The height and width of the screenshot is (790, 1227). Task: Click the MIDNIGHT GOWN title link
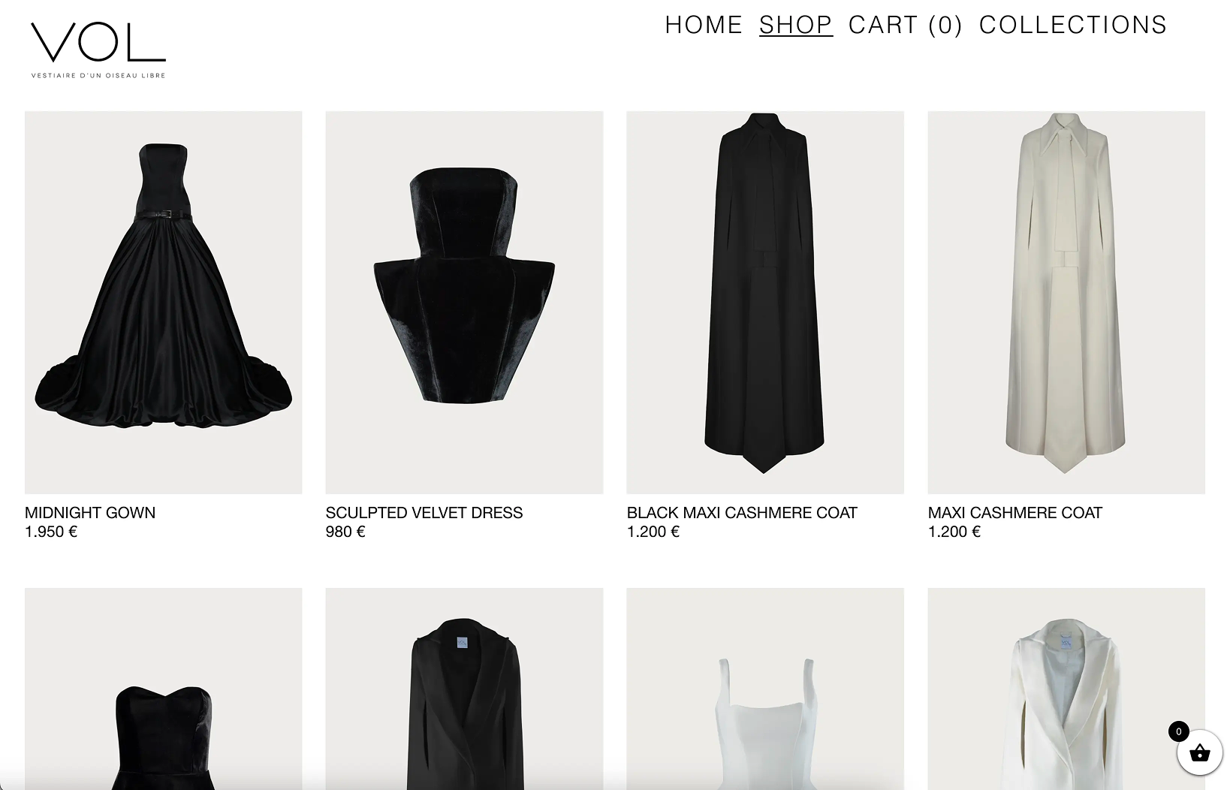coord(90,513)
